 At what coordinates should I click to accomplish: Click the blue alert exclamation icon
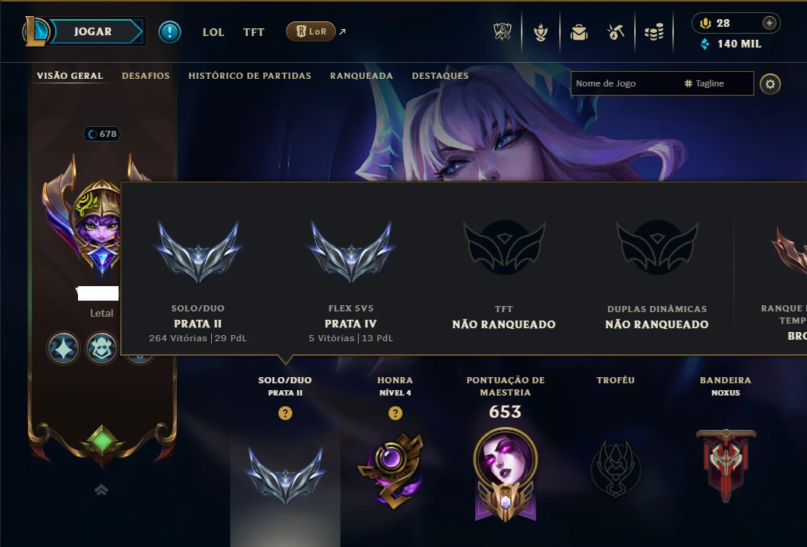point(169,32)
